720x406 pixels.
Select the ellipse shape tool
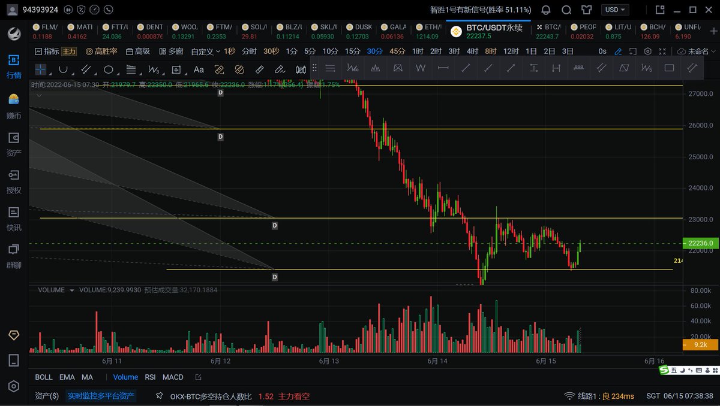pos(109,69)
